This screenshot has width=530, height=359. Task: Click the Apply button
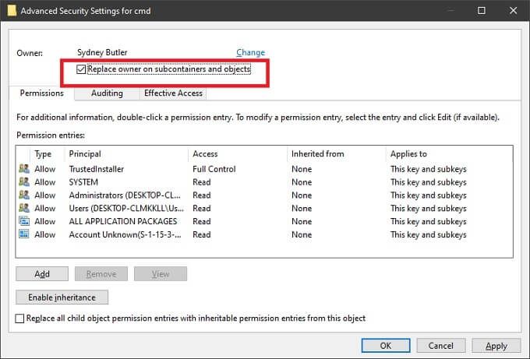pyautogui.click(x=496, y=346)
